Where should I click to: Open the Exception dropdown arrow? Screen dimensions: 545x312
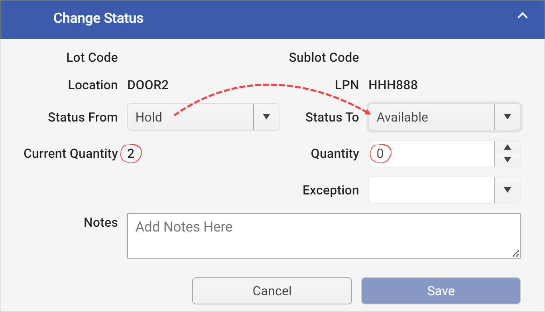(x=507, y=190)
